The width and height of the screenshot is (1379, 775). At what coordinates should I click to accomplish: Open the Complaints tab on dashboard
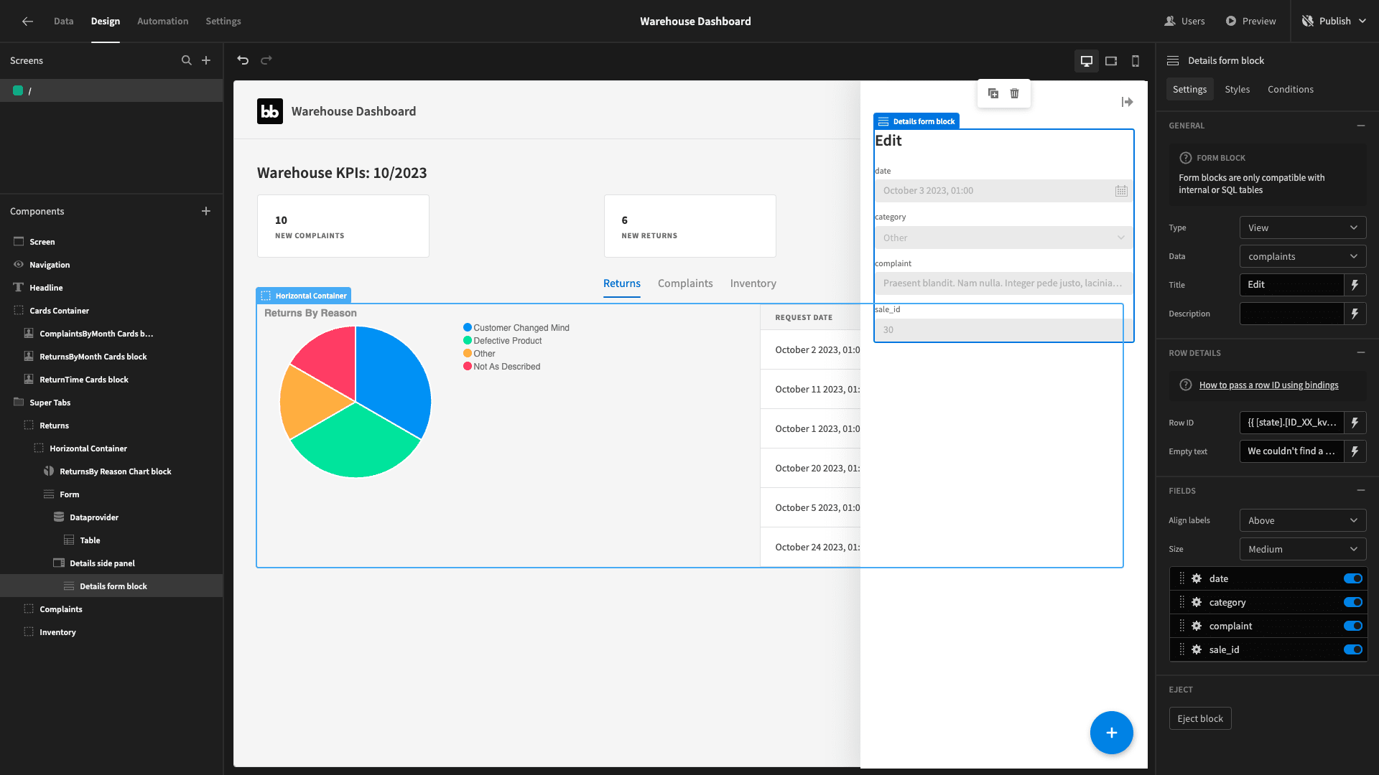pyautogui.click(x=685, y=283)
